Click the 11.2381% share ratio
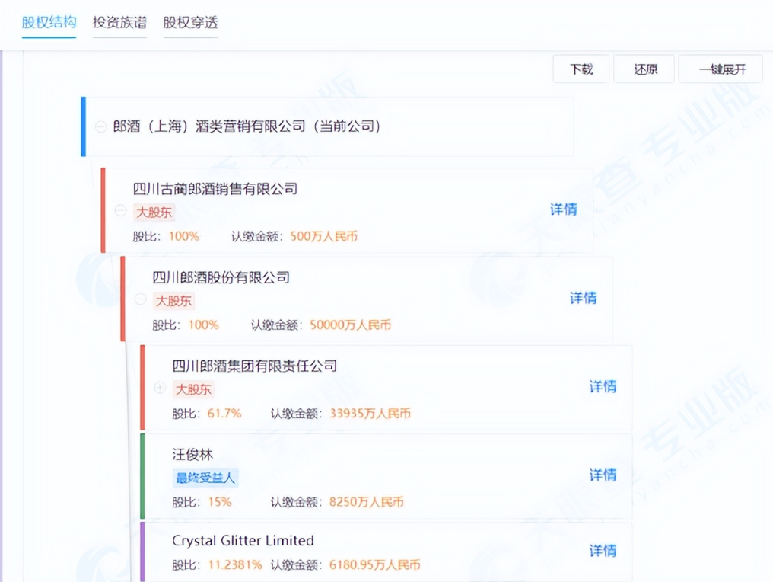773x582 pixels. coord(235,564)
